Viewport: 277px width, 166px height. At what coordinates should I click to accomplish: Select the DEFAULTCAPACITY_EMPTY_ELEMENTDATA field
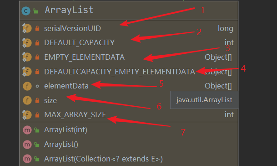[x=120, y=72]
